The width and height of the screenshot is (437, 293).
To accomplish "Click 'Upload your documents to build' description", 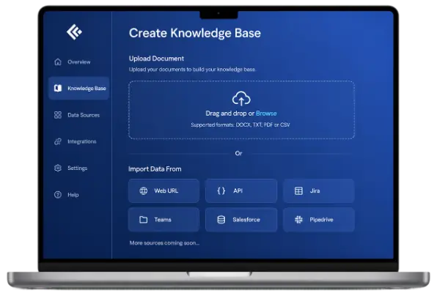I will click(x=192, y=70).
